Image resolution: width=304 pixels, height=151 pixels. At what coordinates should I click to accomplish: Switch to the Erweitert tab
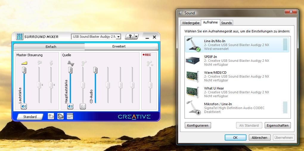coord(119,47)
